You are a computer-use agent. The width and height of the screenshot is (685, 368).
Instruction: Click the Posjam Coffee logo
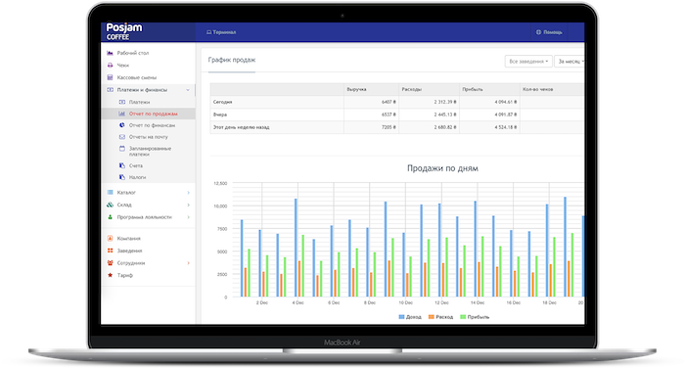(124, 31)
